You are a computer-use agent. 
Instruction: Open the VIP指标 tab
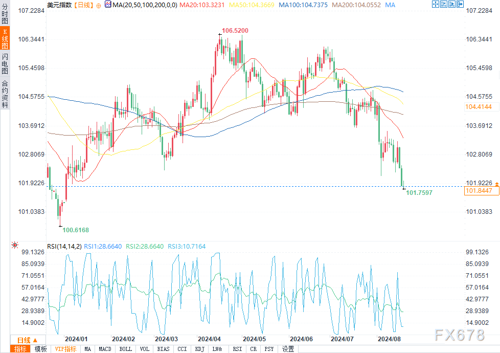pyautogui.click(x=65, y=349)
